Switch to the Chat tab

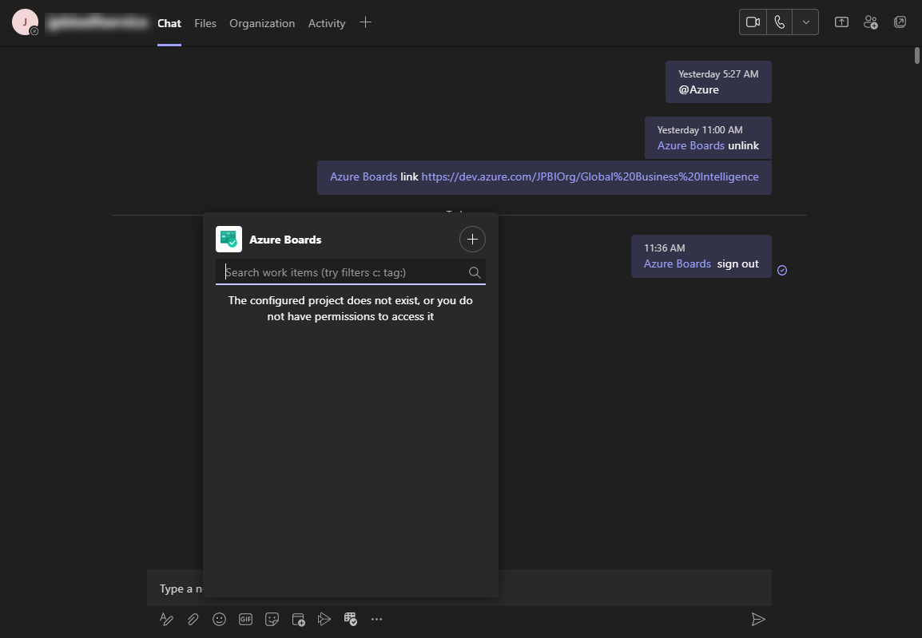click(x=169, y=23)
